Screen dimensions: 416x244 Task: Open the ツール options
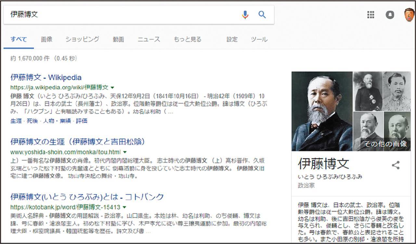coord(259,40)
